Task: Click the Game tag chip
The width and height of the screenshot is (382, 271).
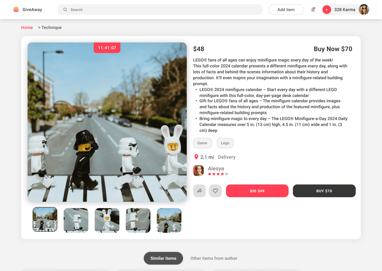Action: (x=203, y=143)
